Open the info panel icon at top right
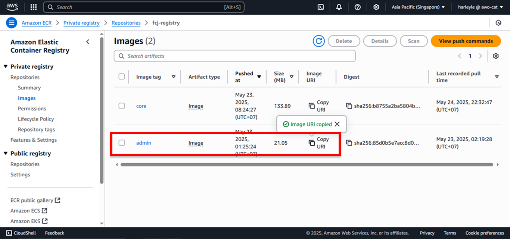 click(x=498, y=23)
